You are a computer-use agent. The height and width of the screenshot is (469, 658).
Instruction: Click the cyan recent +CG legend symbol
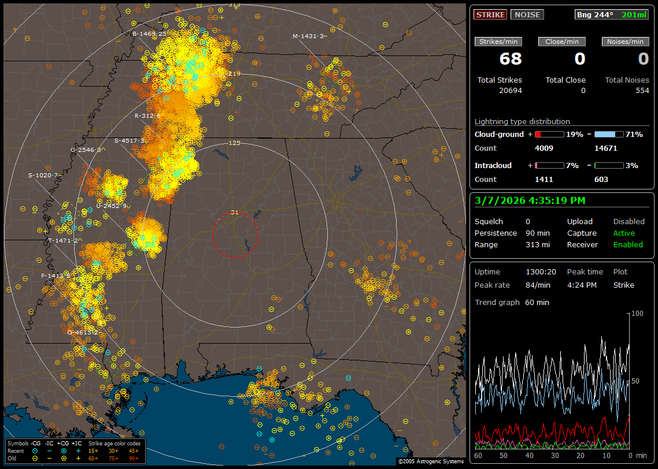(x=64, y=451)
